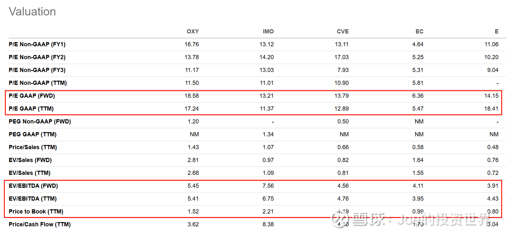Screen dimensions: 506x235
Task: Click E EV/EBITDA FWD value 3.91
Action: (x=493, y=186)
